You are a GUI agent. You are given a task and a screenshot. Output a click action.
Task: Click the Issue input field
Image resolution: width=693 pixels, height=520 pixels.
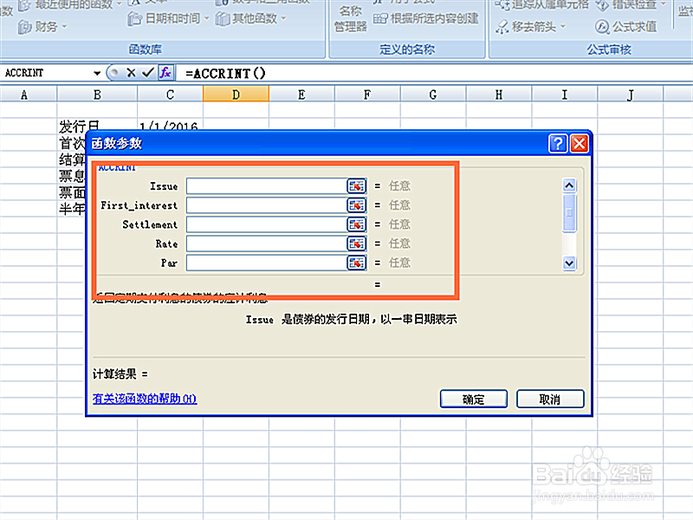(267, 186)
